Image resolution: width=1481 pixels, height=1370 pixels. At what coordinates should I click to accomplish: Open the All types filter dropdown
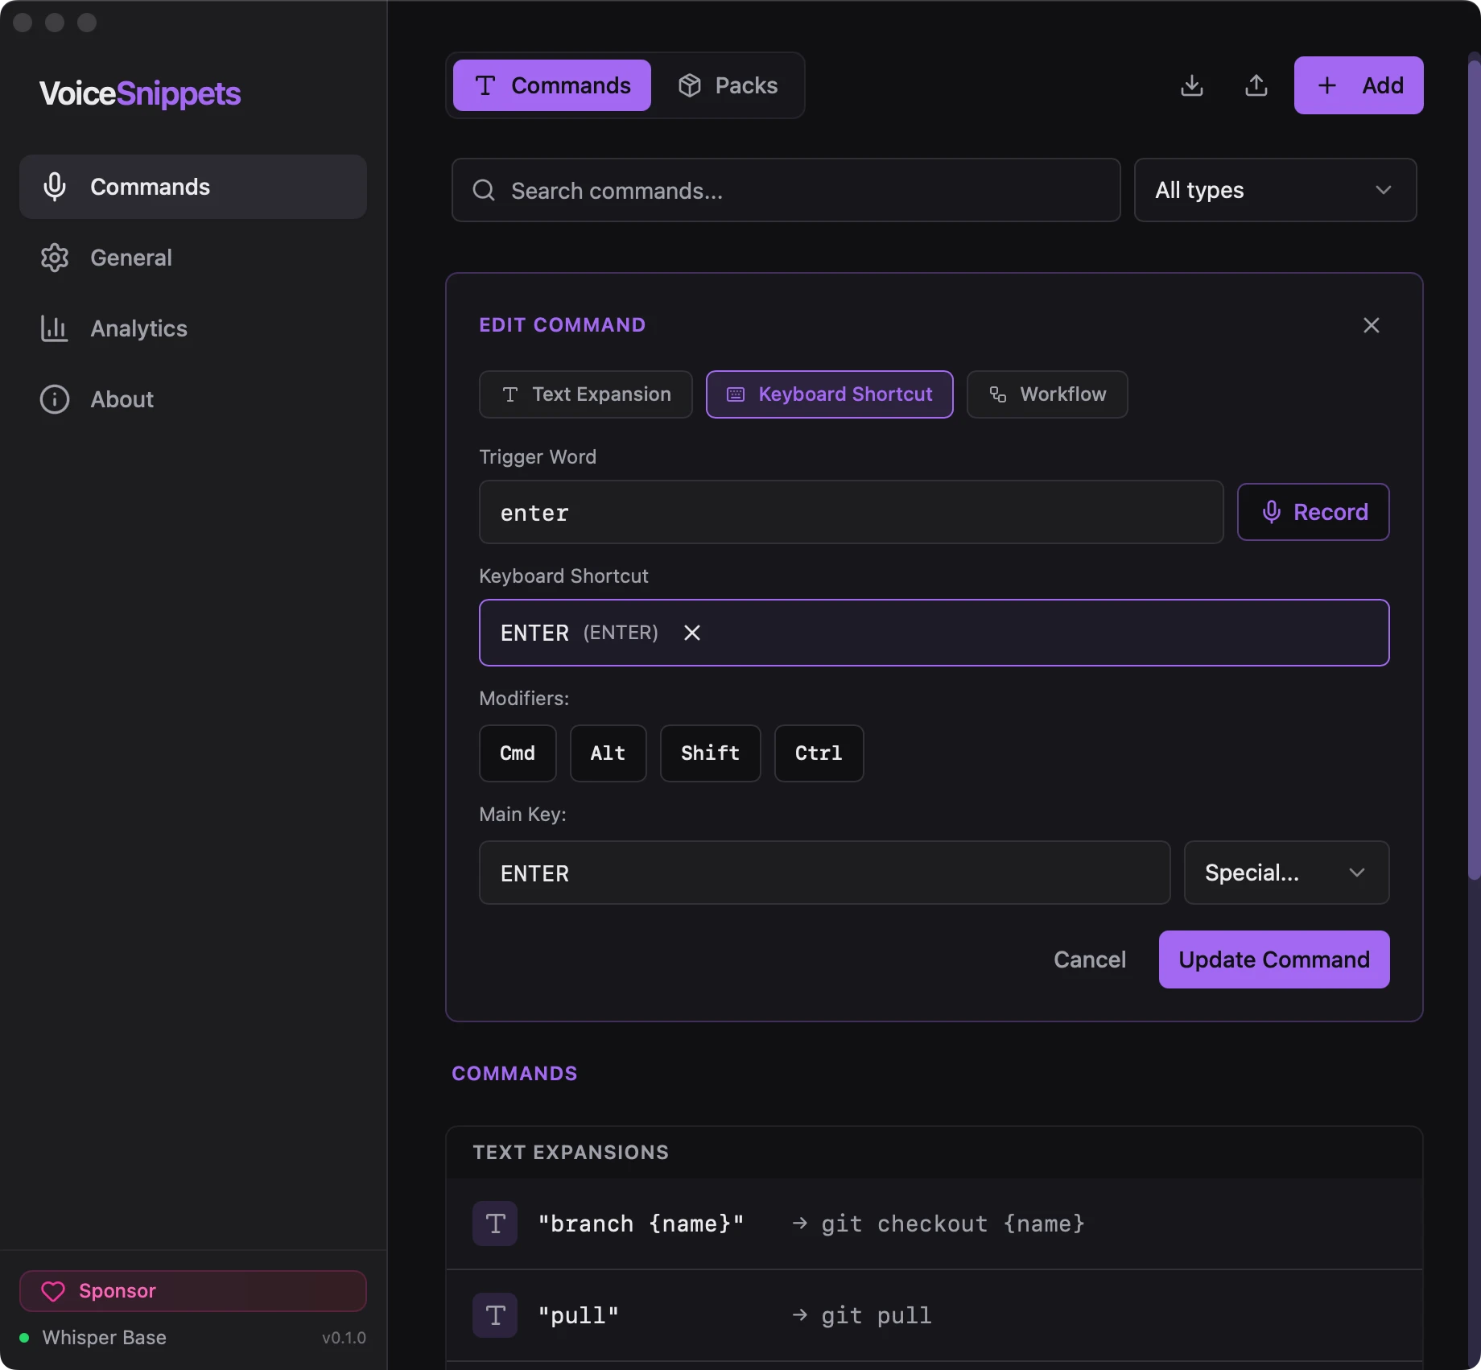tap(1276, 190)
